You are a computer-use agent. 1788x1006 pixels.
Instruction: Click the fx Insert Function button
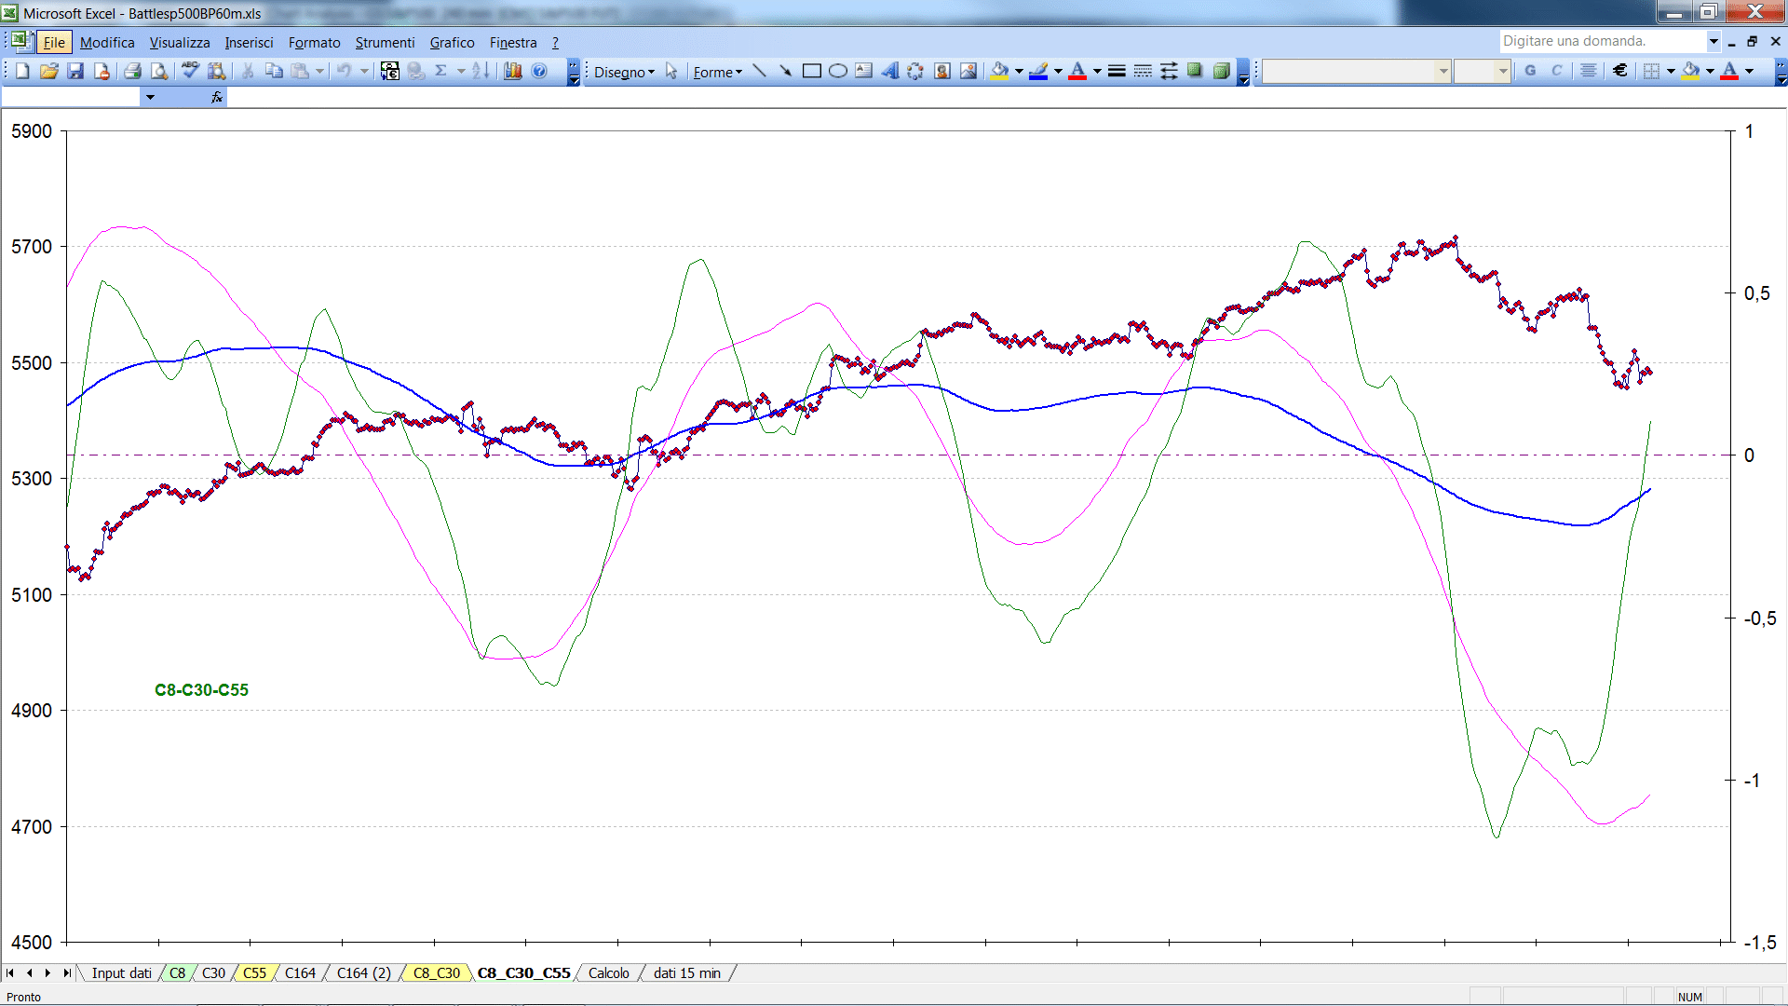pos(216,97)
